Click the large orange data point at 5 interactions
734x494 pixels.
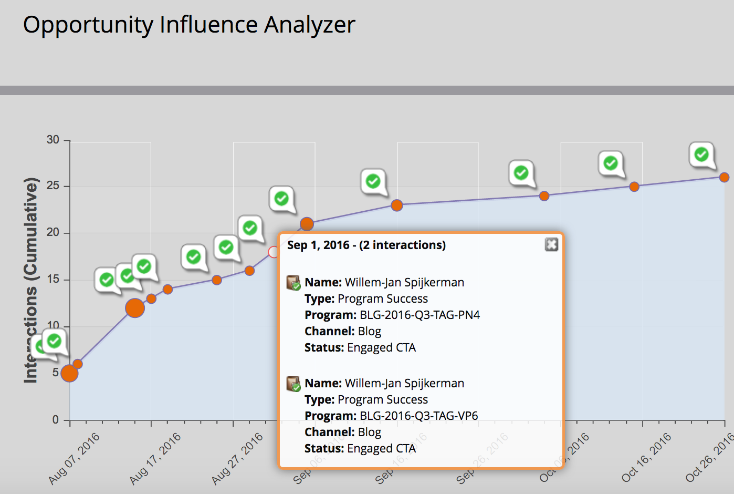[69, 374]
